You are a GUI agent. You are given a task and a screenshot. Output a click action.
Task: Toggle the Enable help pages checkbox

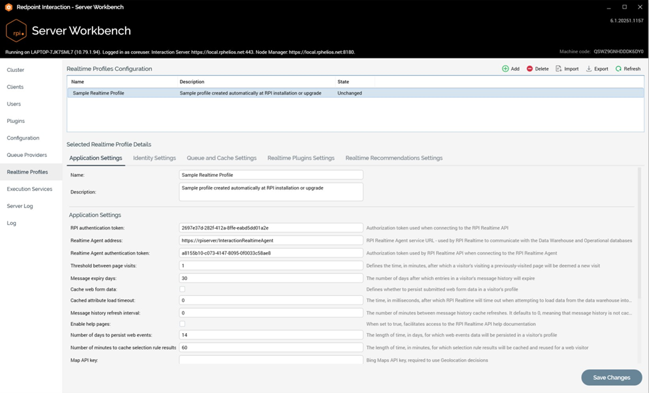pos(182,324)
